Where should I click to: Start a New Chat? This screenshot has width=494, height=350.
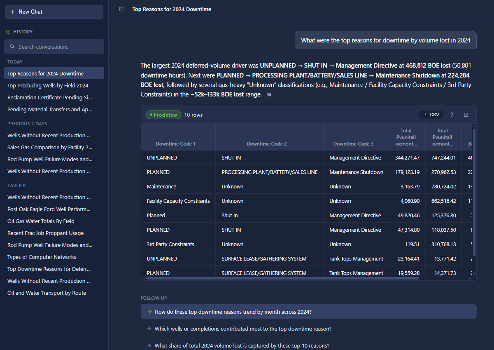[54, 12]
